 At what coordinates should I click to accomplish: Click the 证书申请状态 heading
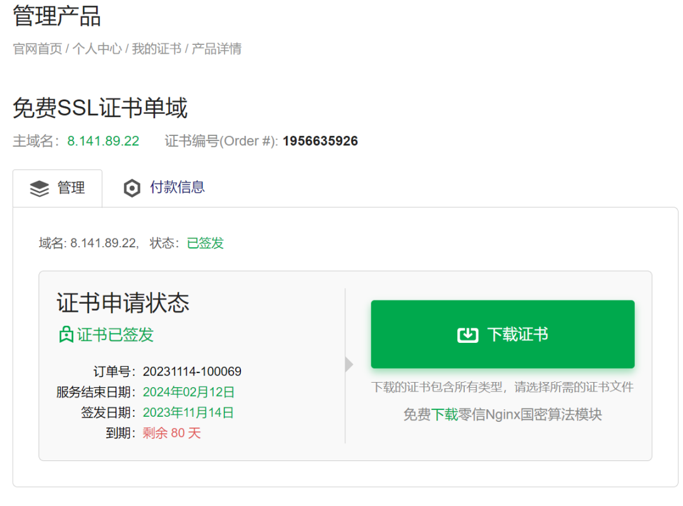pyautogui.click(x=123, y=303)
